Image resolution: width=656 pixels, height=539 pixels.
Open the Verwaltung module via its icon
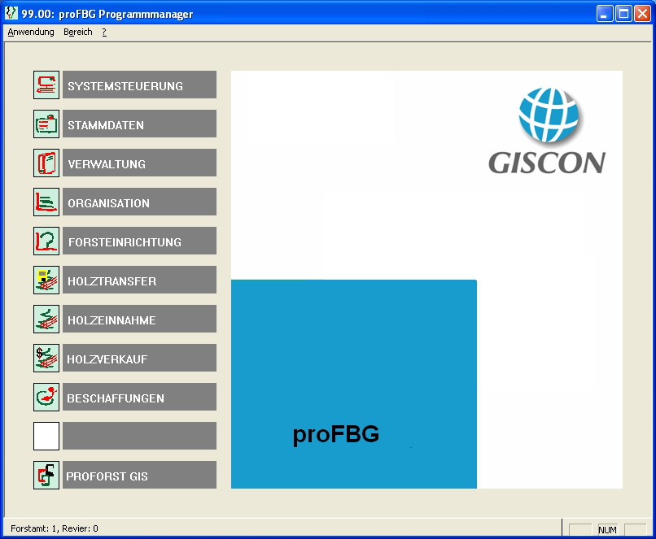(x=46, y=162)
